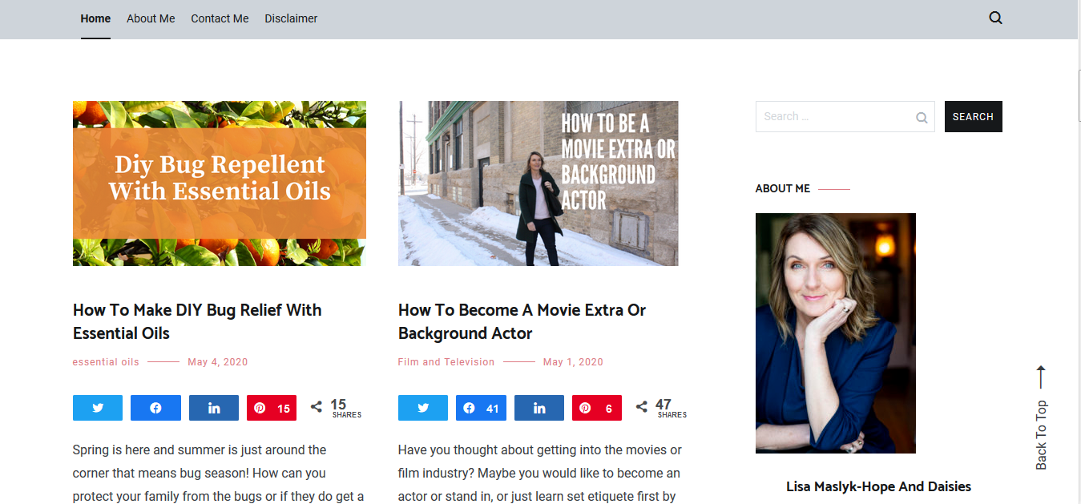
Task: Pin the movie extra post on Pinterest
Action: point(597,408)
